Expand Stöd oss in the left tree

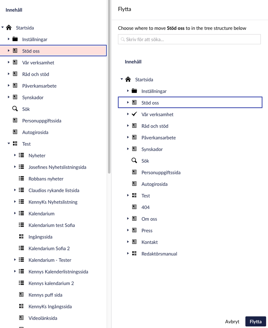[9, 51]
